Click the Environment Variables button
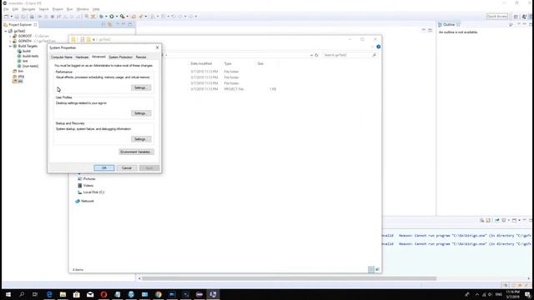The image size is (534, 300). tap(136, 152)
